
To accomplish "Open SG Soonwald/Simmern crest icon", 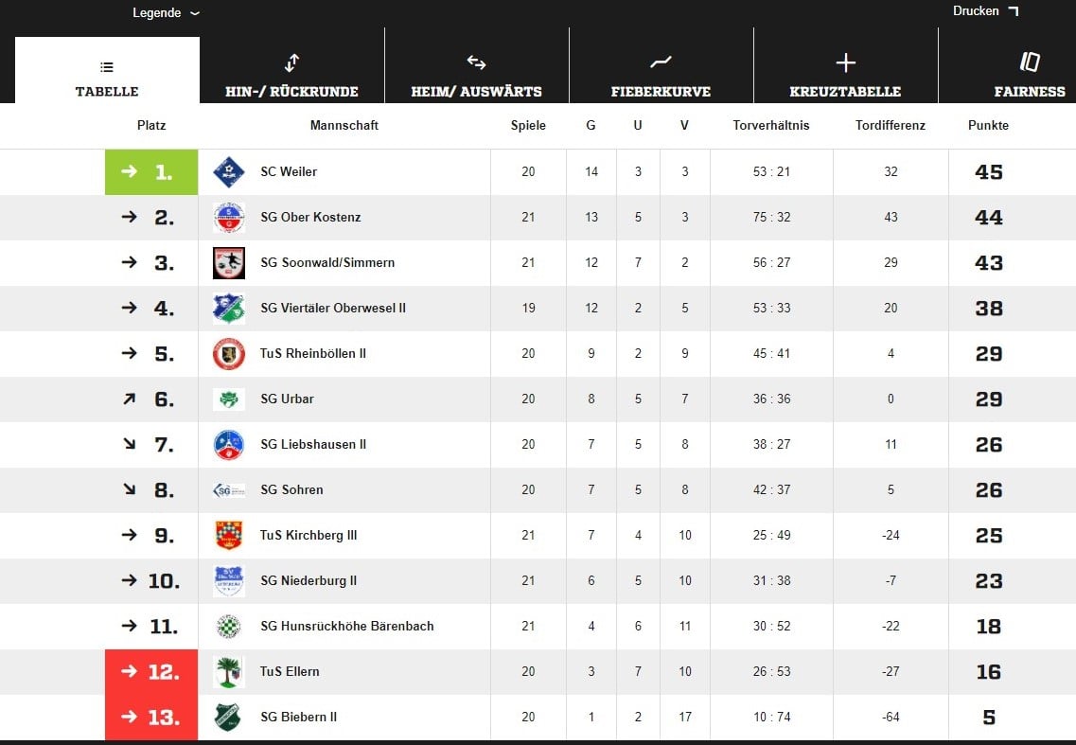I will (x=228, y=262).
